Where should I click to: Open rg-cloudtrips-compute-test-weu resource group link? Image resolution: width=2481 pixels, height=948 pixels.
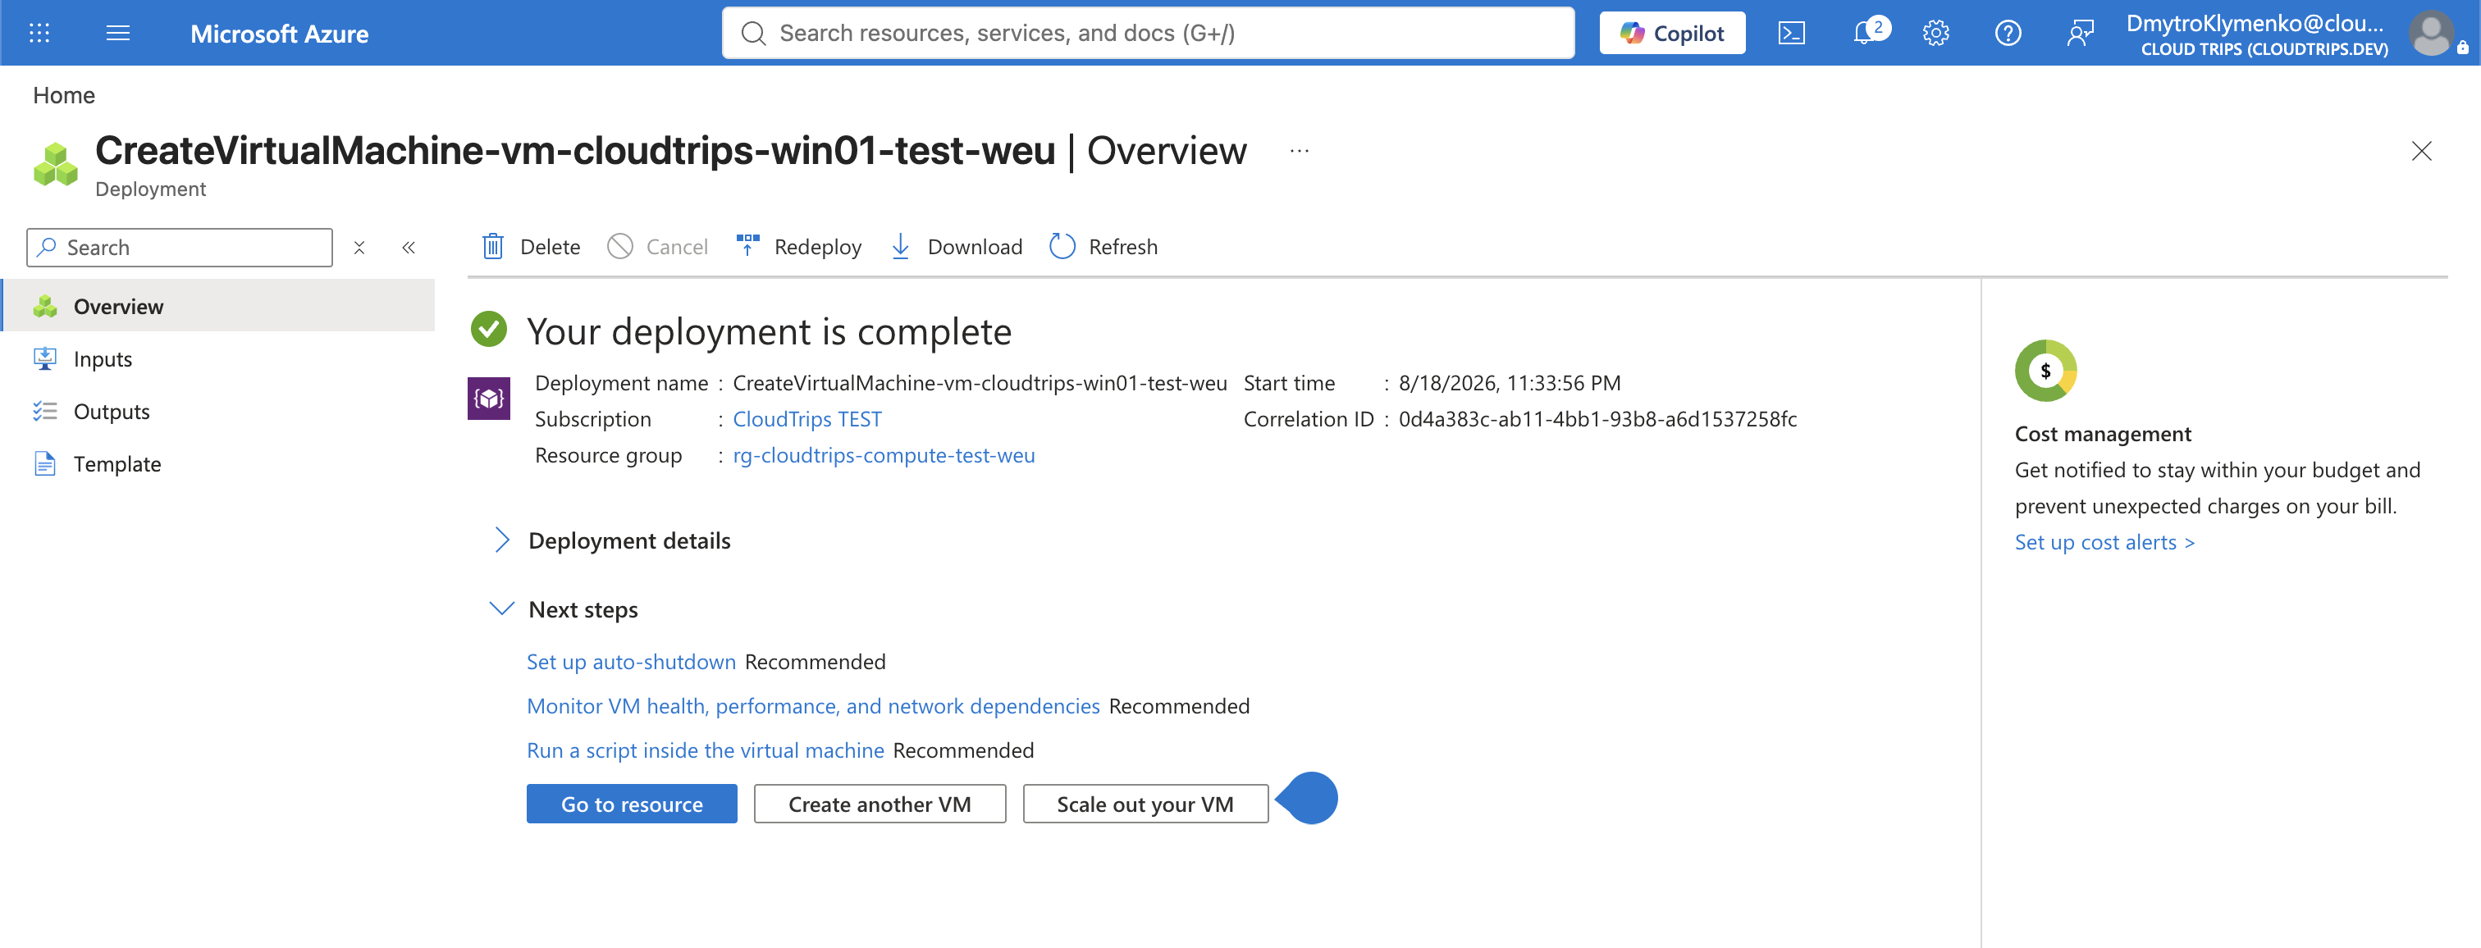point(883,455)
